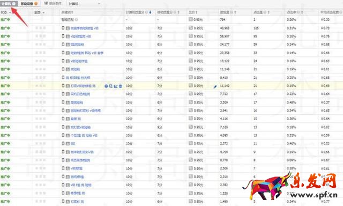Click the 细分条件 button in toolbar
Viewport: 343px width, 206px height.
pos(53,4)
